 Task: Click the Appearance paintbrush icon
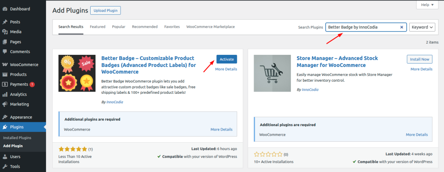point(5,117)
